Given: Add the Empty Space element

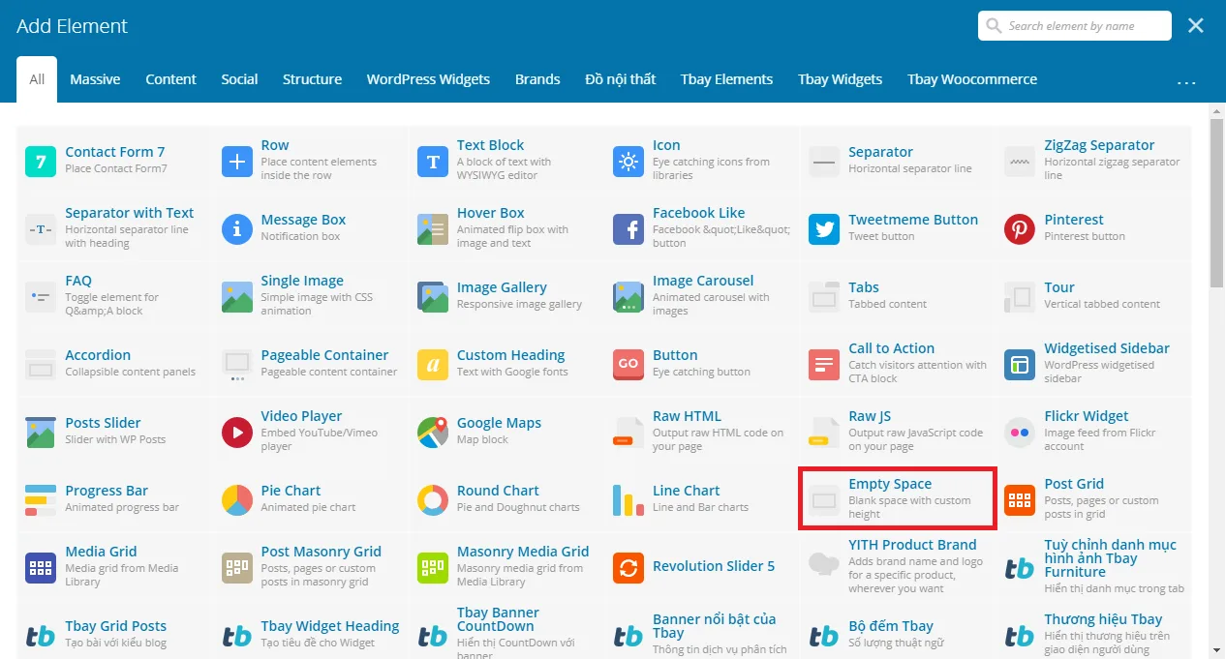Looking at the screenshot, I should (x=898, y=499).
